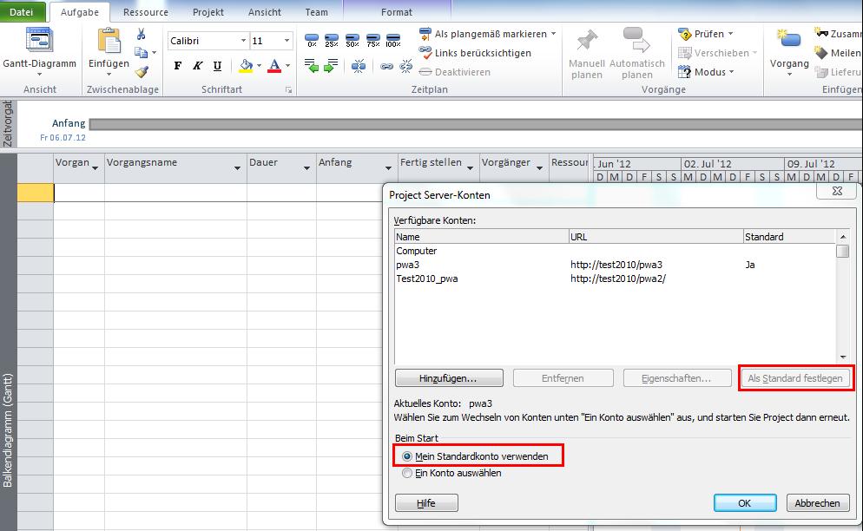Click the yellow fill color bucket
This screenshot has height=531, width=863.
coord(246,66)
